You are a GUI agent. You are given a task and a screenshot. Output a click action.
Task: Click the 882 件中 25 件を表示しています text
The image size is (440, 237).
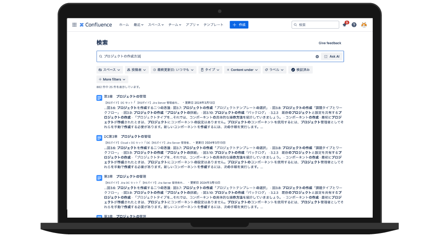(x=118, y=87)
